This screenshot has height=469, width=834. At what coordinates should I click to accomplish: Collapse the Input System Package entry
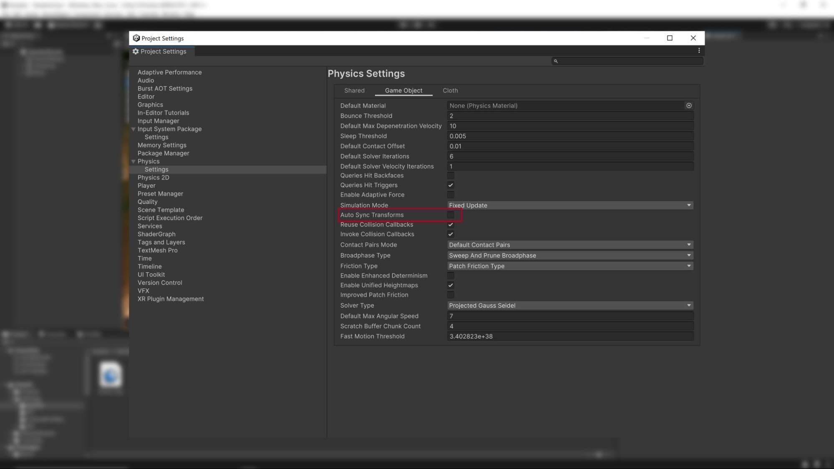134,129
